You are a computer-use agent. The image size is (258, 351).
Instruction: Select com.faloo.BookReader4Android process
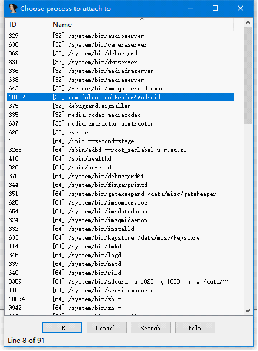121,97
